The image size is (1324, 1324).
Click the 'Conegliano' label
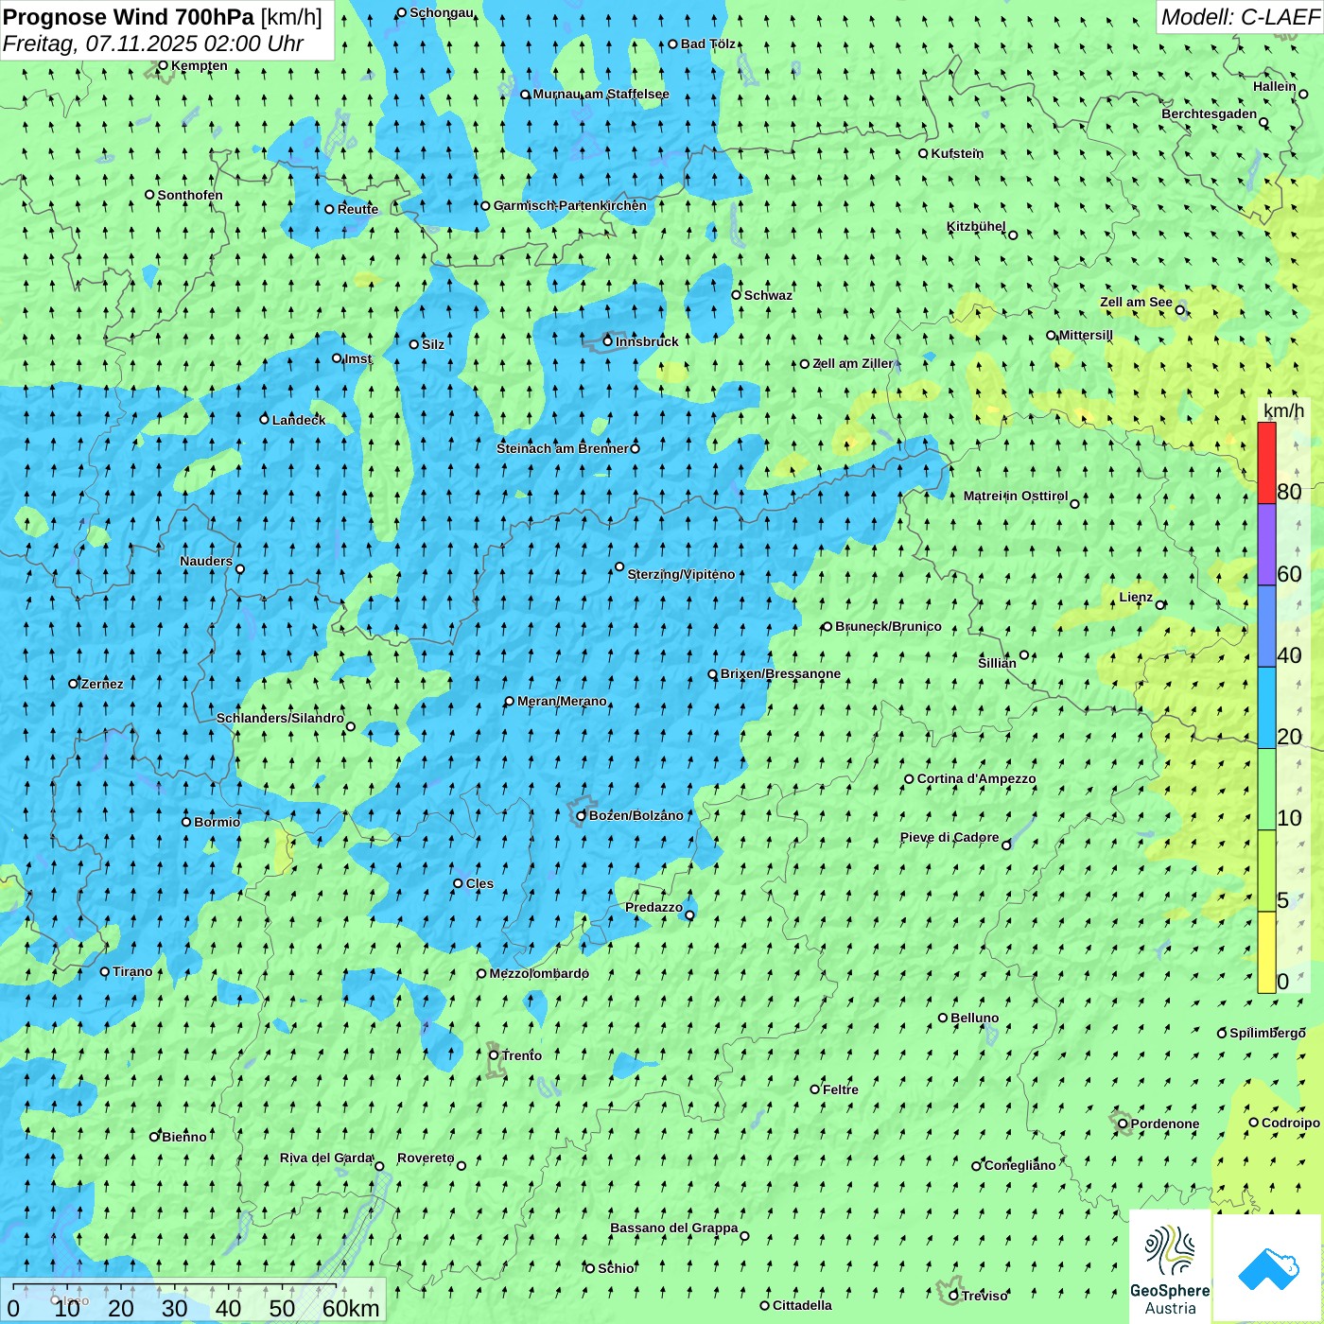[1020, 1165]
